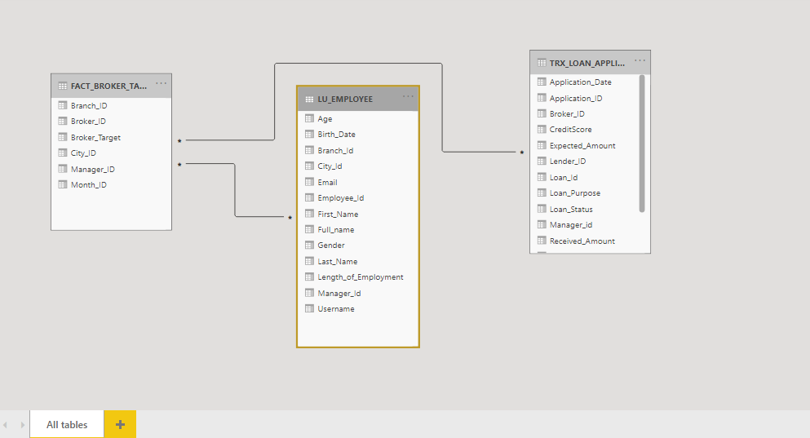Screen dimensions: 810x438
Task: Select the FACT_BROKER_TA... table header
Action: (112, 86)
